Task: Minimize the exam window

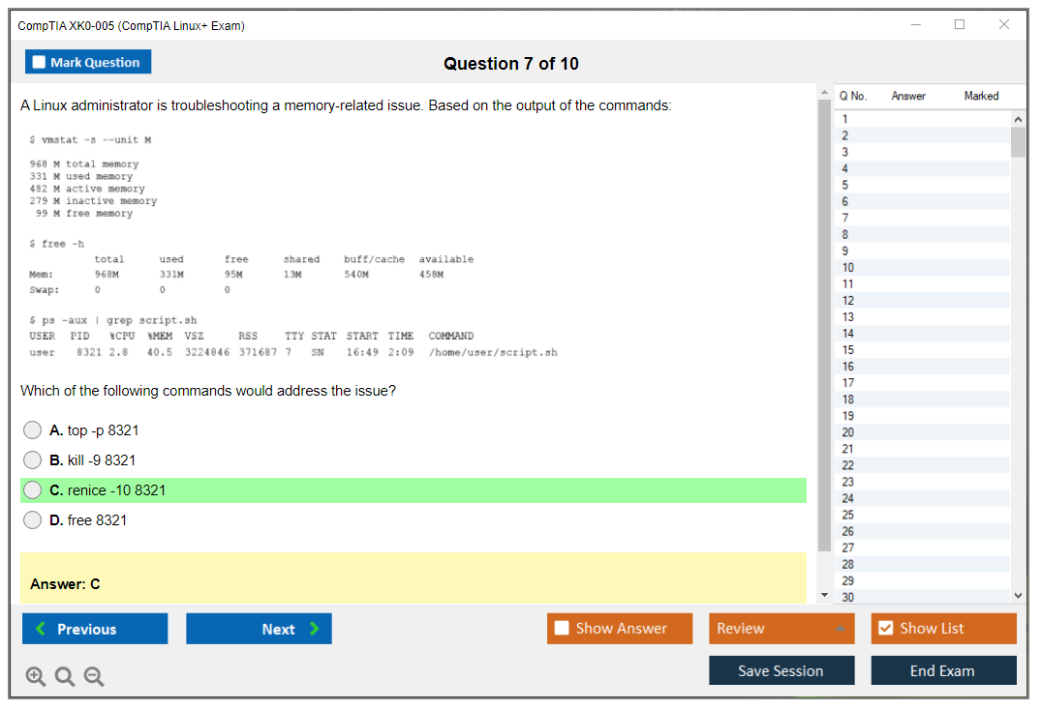Action: click(x=916, y=25)
